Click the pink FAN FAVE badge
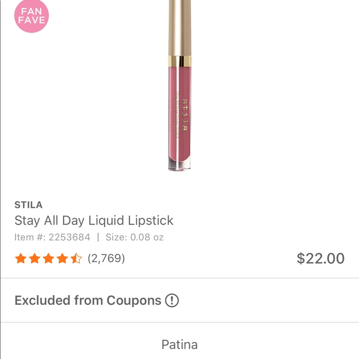 tap(31, 17)
